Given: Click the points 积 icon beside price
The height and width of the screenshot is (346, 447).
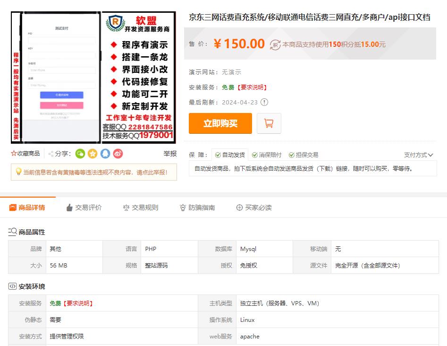Looking at the screenshot, I should pyautogui.click(x=275, y=45).
